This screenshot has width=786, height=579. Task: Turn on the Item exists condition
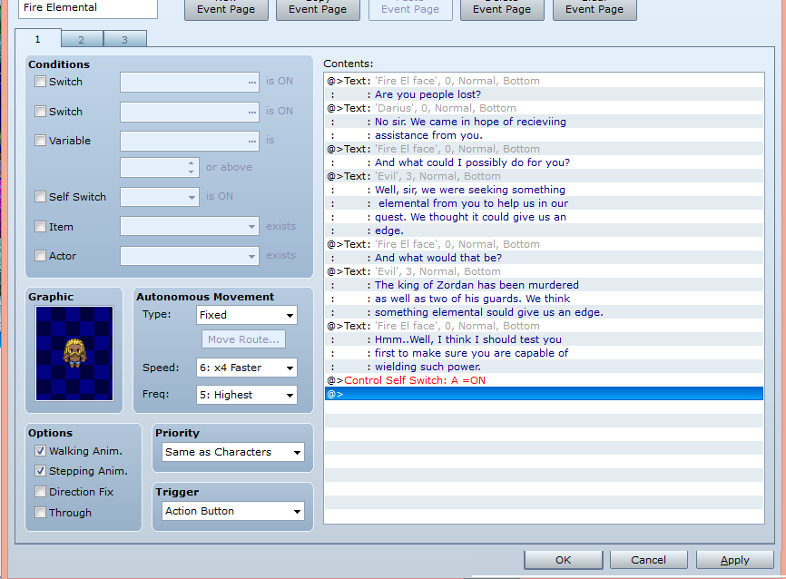pyautogui.click(x=40, y=227)
